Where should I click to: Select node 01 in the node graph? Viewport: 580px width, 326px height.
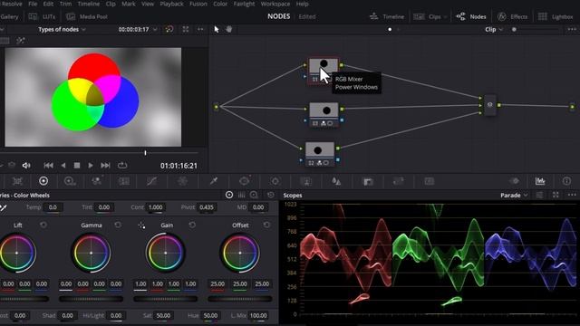324,71
